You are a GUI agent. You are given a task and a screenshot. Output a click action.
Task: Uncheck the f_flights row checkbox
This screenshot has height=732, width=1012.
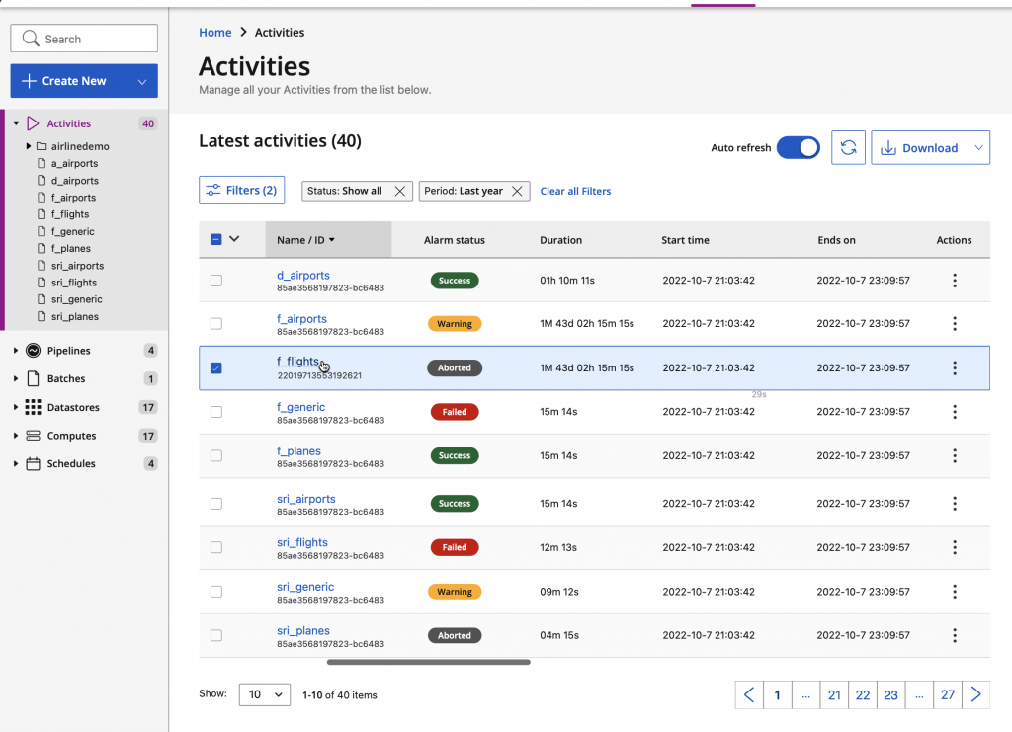pos(216,368)
